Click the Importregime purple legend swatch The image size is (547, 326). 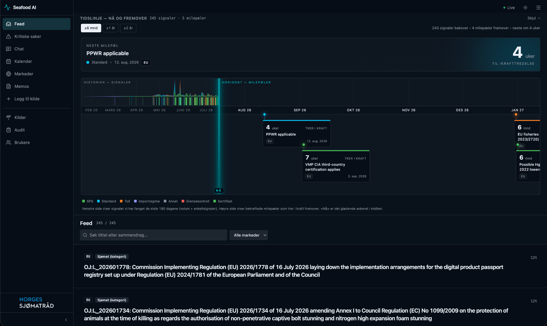coord(135,201)
